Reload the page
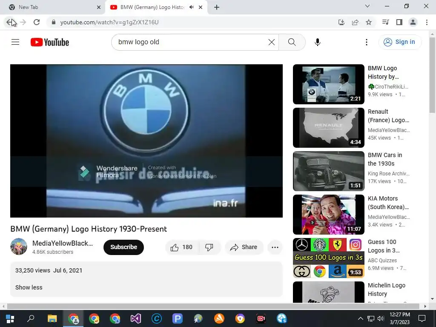The height and width of the screenshot is (327, 436). click(x=37, y=22)
